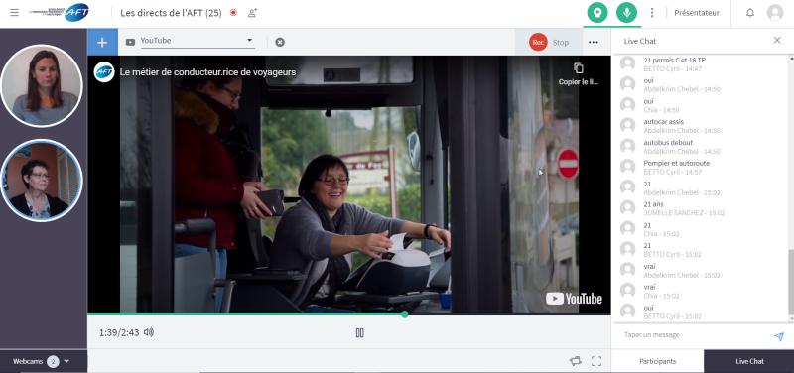Viewport: 794px width, 373px height.
Task: Click the chat message 'autobus debout'
Action: 668,142
